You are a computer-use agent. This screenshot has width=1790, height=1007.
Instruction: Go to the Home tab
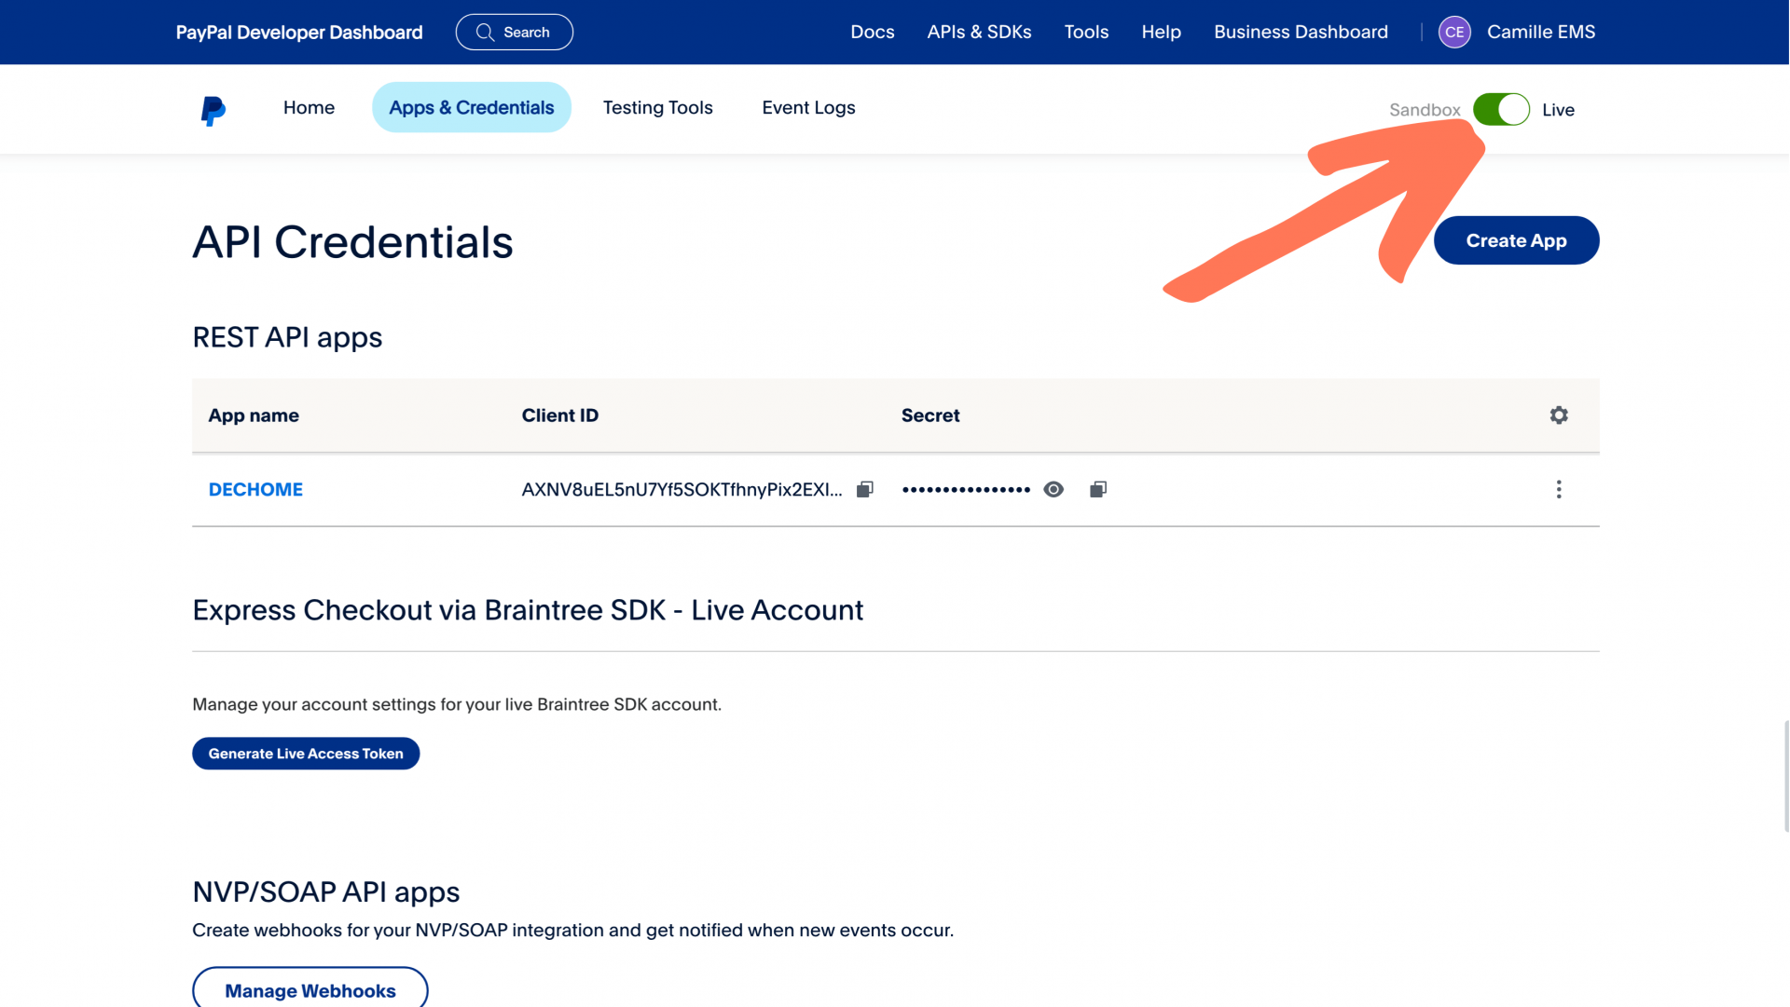pos(309,107)
